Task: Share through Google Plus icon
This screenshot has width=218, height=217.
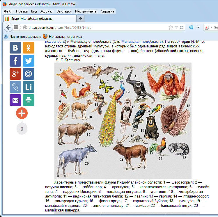Action: coord(15,74)
